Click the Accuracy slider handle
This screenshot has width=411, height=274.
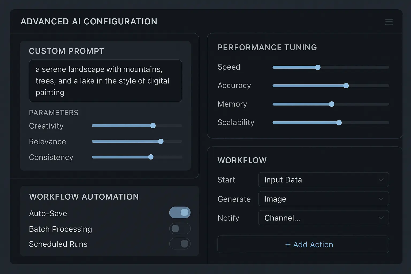(x=346, y=86)
